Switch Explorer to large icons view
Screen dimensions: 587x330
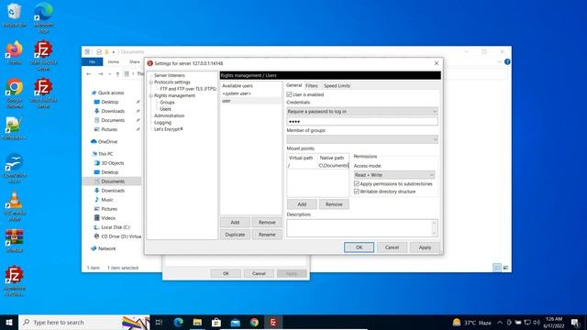pyautogui.click(x=505, y=268)
